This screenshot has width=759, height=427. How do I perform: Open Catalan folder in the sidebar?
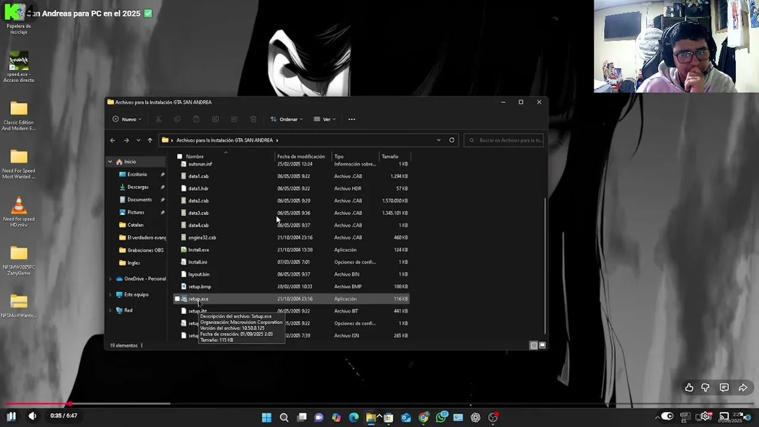[x=135, y=225]
